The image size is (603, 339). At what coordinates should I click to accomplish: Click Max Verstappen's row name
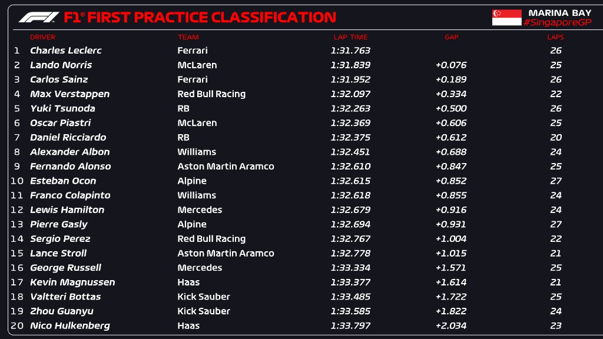(x=69, y=94)
